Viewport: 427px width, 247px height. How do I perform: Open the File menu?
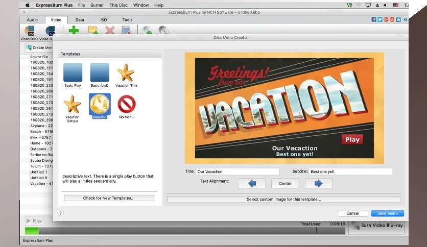pos(81,5)
